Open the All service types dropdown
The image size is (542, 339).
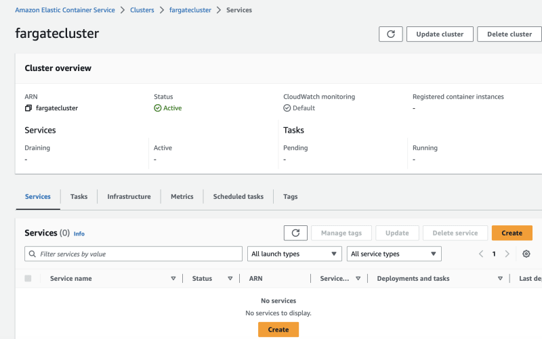point(394,254)
